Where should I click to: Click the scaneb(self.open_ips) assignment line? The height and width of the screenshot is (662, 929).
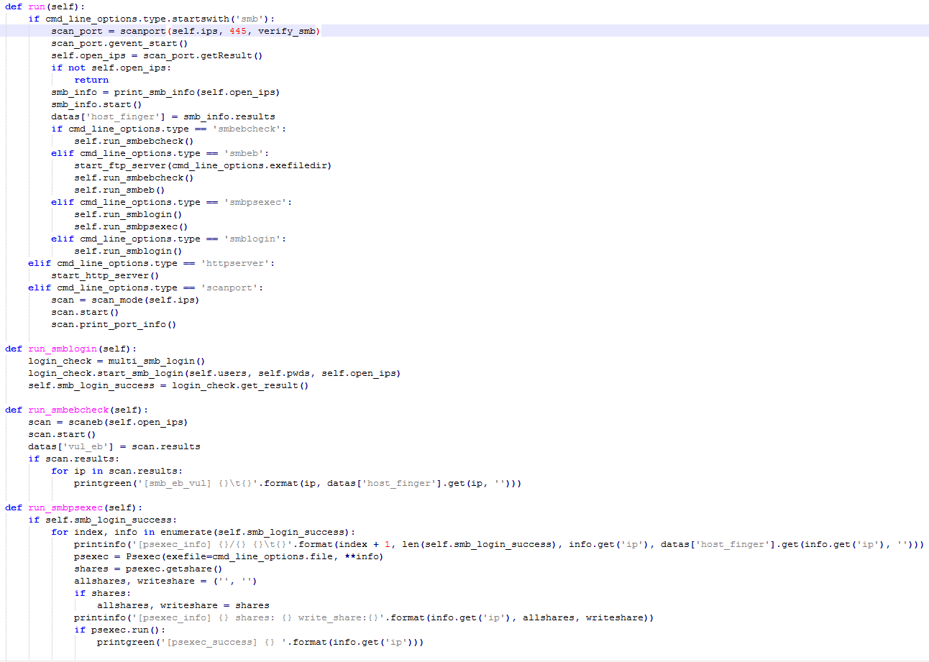click(108, 422)
